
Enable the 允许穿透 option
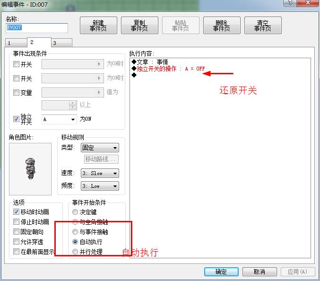point(16,242)
